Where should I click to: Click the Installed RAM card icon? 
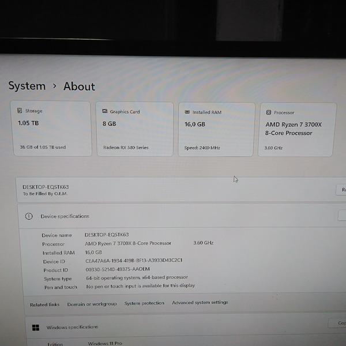[x=187, y=112]
